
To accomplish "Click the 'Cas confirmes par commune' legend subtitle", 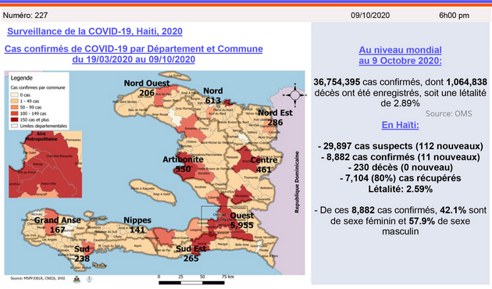I will pos(38,87).
